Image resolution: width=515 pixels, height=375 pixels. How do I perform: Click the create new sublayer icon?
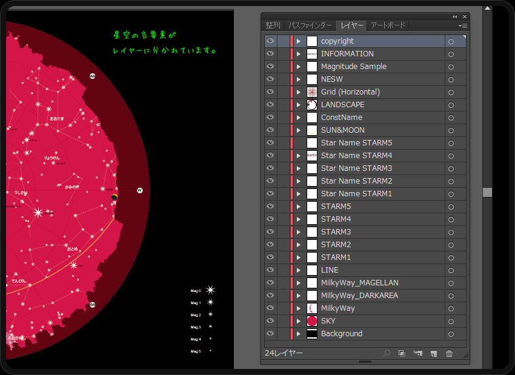pos(418,353)
